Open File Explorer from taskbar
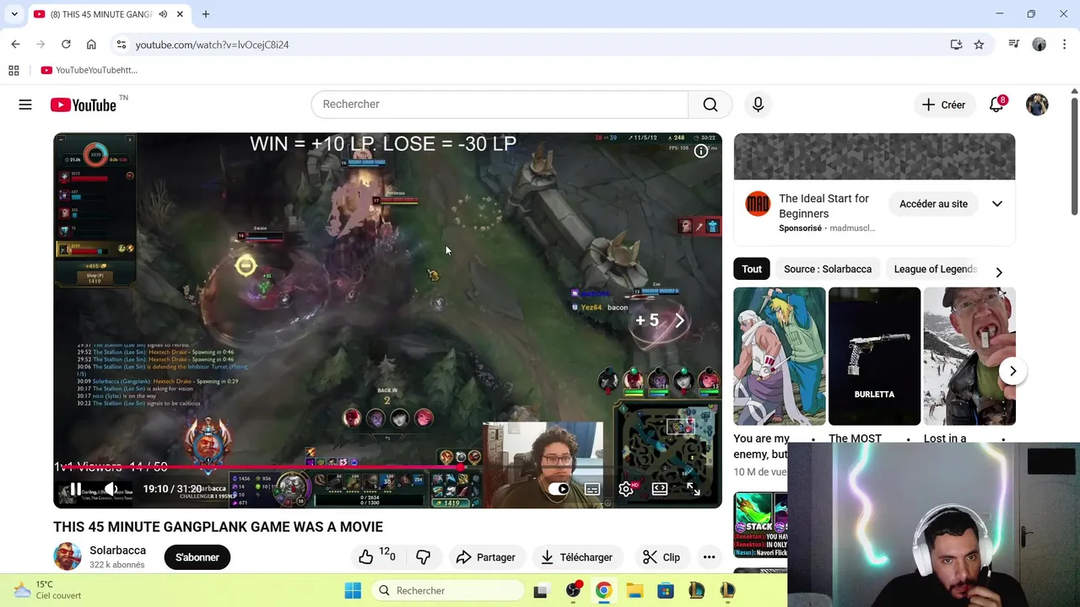 click(634, 590)
